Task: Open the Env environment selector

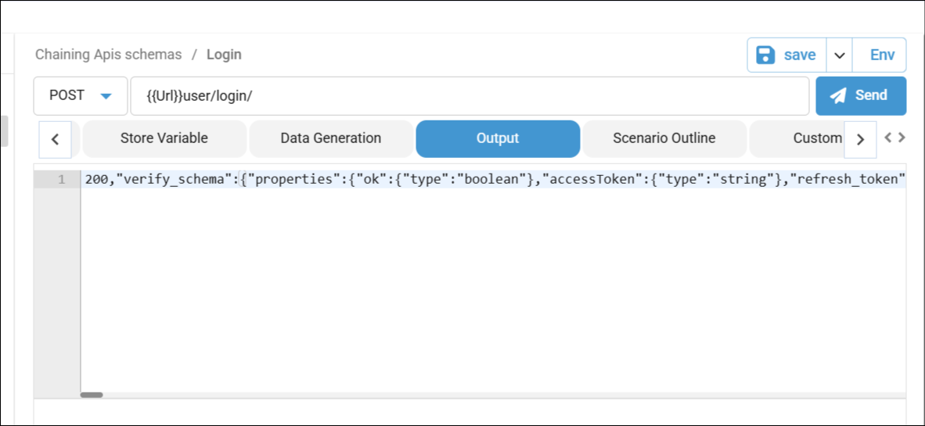Action: (x=882, y=55)
